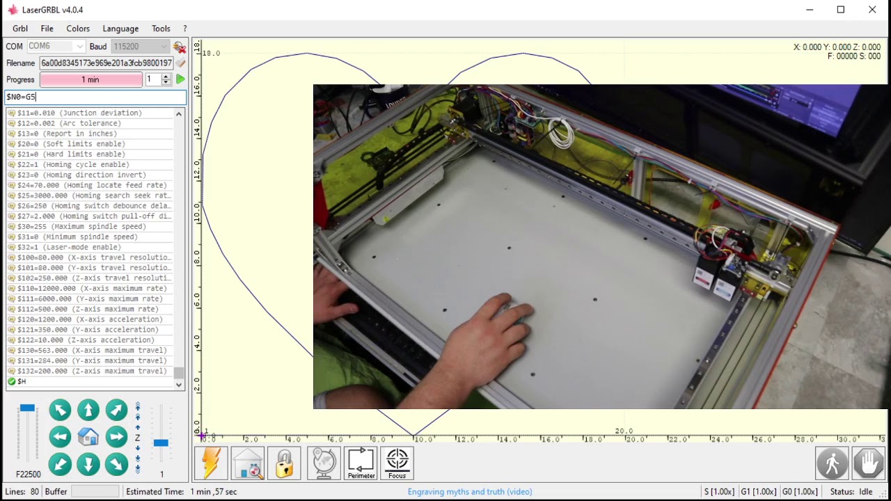
Task: Open the COM port dropdown
Action: 56,47
